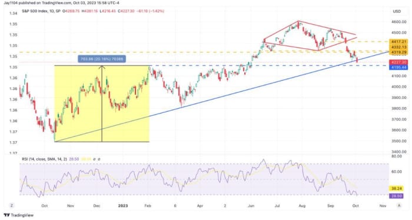Click the 60.00 RSI axis label
This screenshot has height=220, width=412.
click(397, 172)
